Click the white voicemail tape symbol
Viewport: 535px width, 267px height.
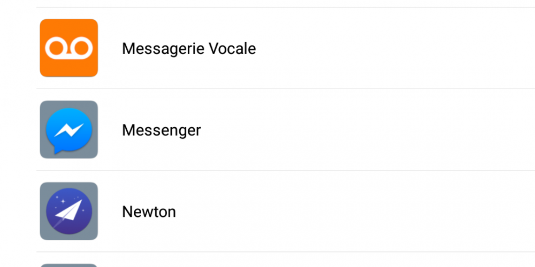coord(69,48)
